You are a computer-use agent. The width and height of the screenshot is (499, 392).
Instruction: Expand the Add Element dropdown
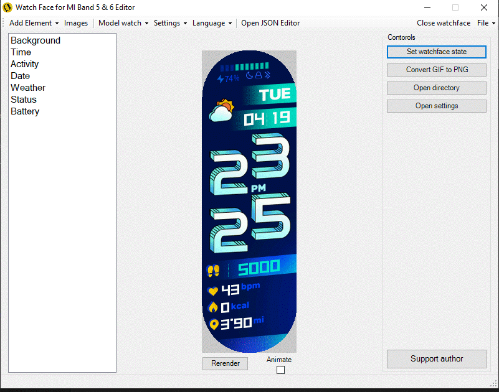click(34, 23)
